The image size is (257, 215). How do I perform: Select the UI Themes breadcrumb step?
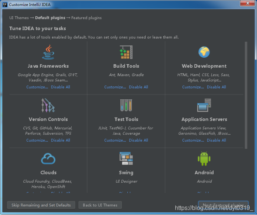click(19, 18)
